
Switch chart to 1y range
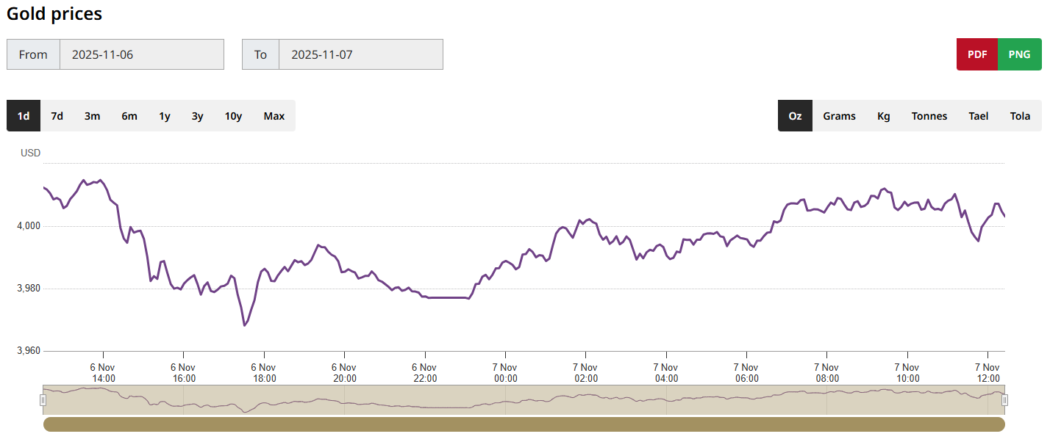pyautogui.click(x=165, y=116)
